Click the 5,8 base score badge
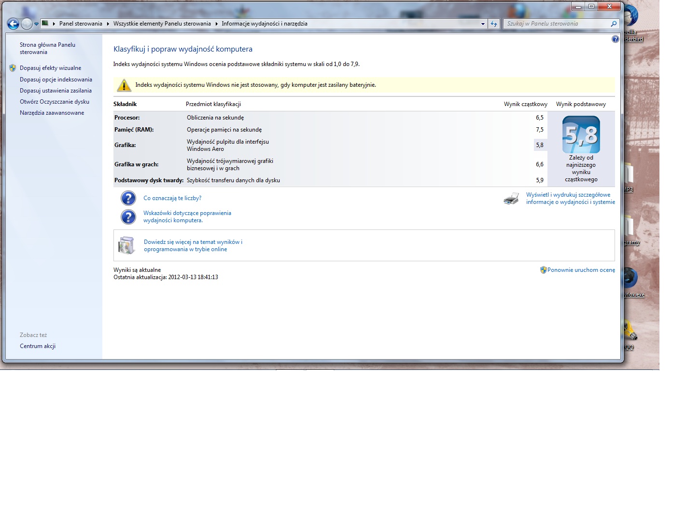700x524 pixels. (x=581, y=135)
